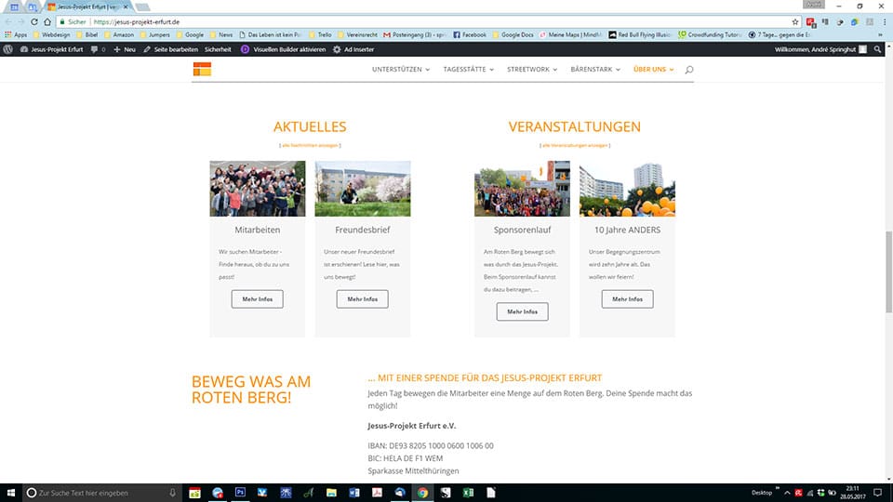Open the Chrome menu (three dots)
This screenshot has width=893, height=502.
(x=885, y=21)
